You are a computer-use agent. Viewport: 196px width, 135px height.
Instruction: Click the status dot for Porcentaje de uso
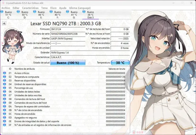pyautogui.click(x=5, y=88)
